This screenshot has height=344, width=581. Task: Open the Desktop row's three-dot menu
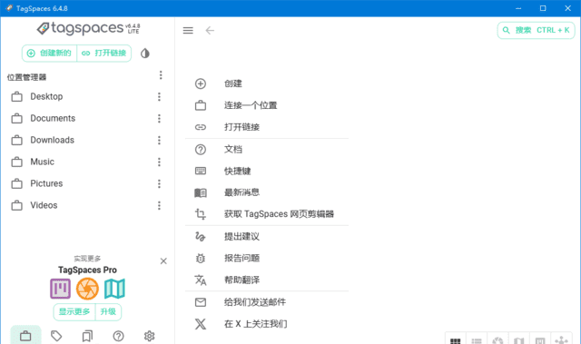pos(159,96)
